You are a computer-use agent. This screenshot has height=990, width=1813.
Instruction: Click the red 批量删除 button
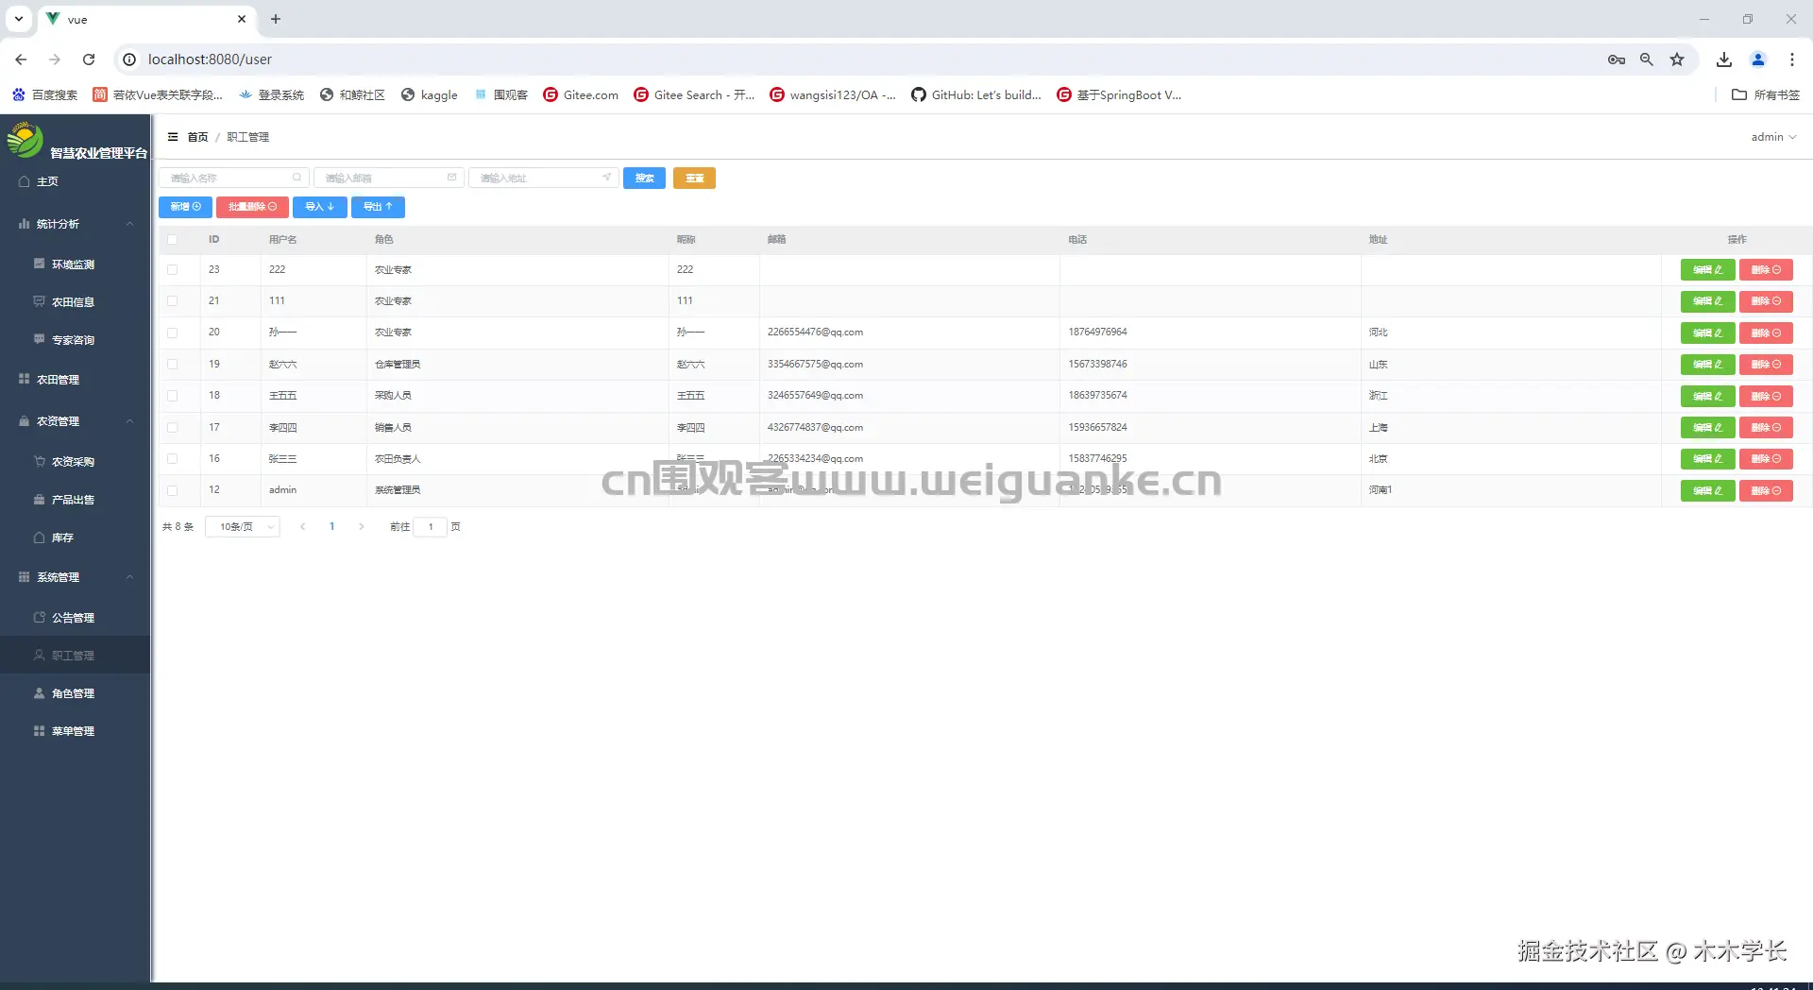252,207
